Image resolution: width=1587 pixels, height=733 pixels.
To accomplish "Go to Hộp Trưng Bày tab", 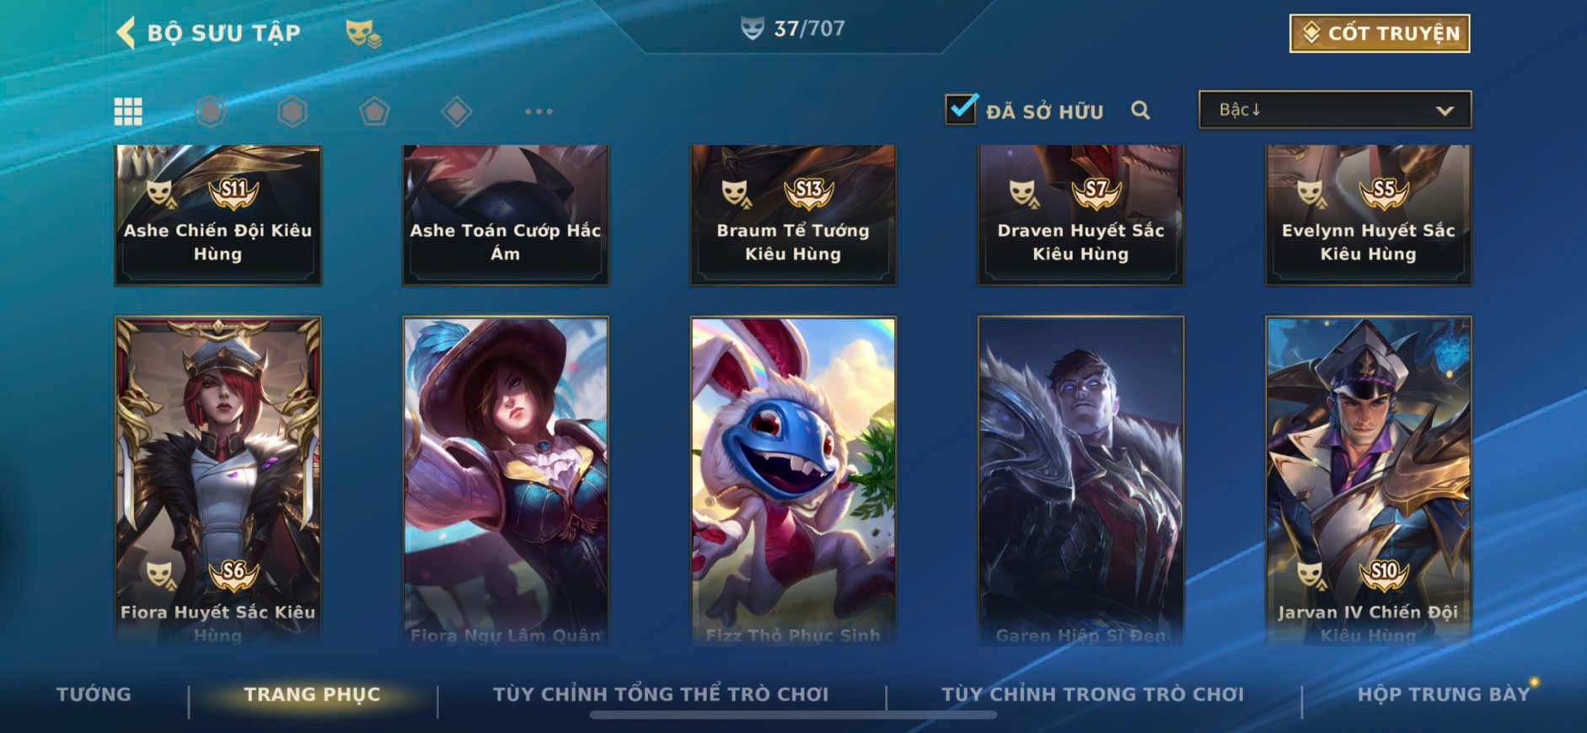I will coord(1443,694).
